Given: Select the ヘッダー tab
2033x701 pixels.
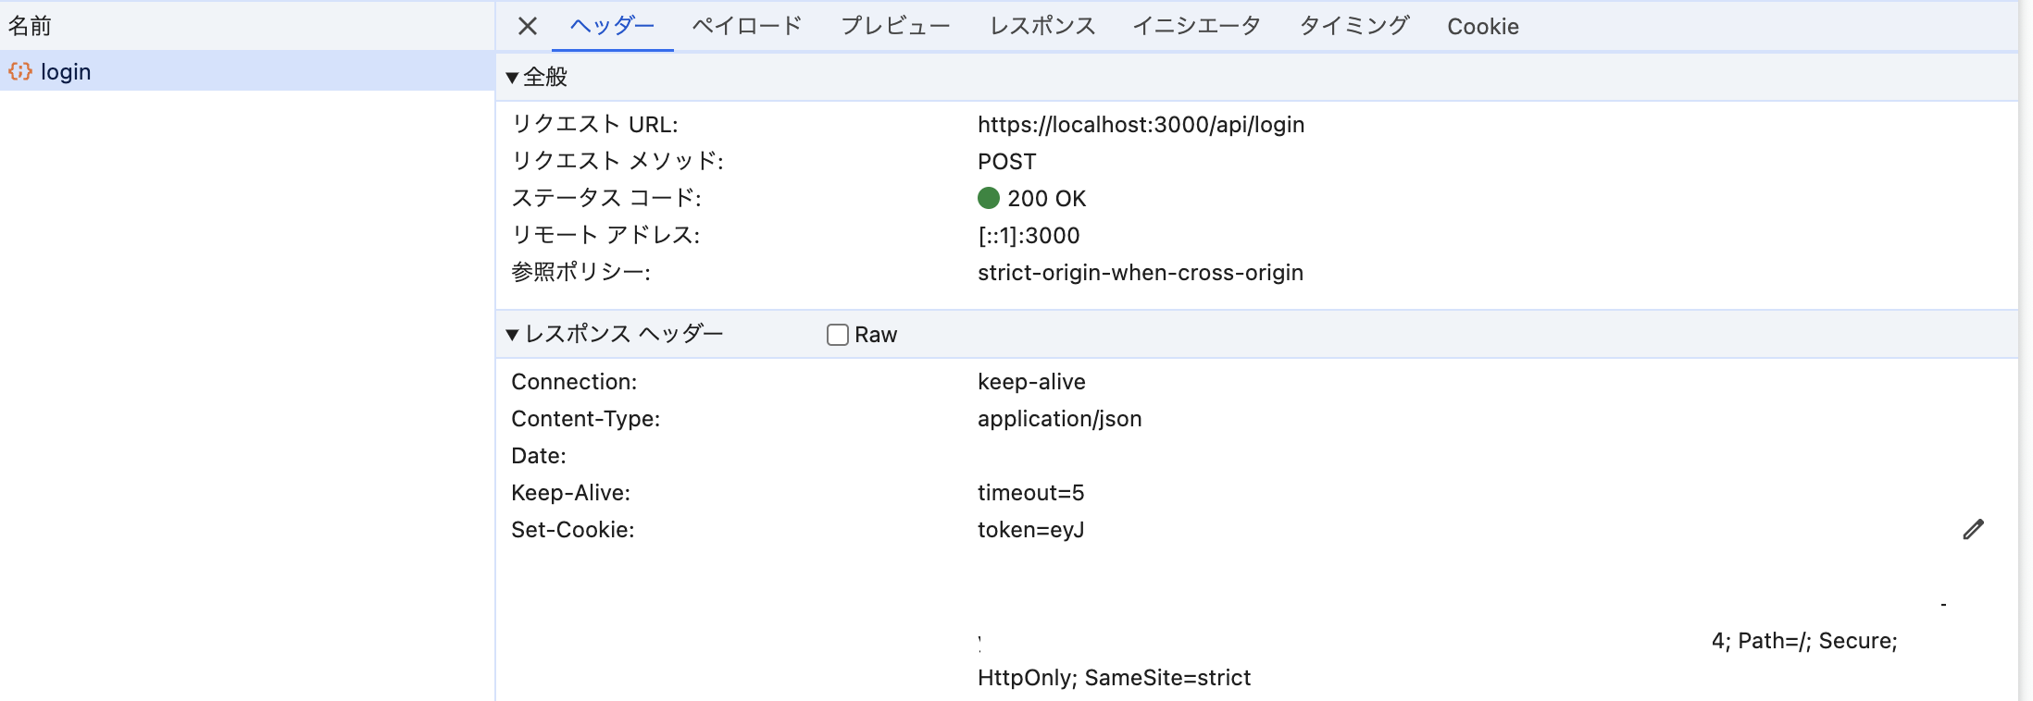Looking at the screenshot, I should click(611, 26).
